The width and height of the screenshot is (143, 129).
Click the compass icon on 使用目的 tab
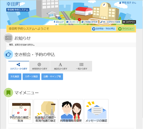[39, 64]
